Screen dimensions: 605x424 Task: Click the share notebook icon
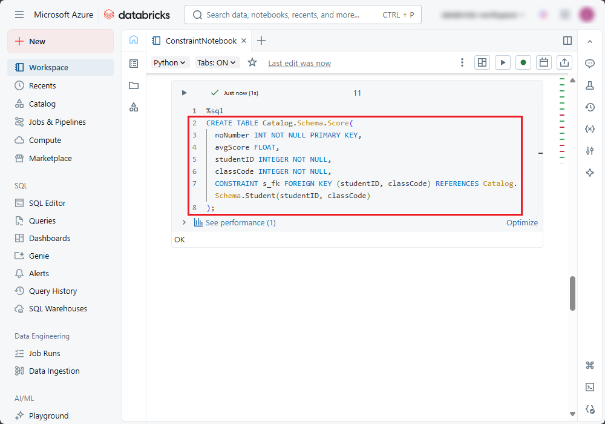point(564,62)
